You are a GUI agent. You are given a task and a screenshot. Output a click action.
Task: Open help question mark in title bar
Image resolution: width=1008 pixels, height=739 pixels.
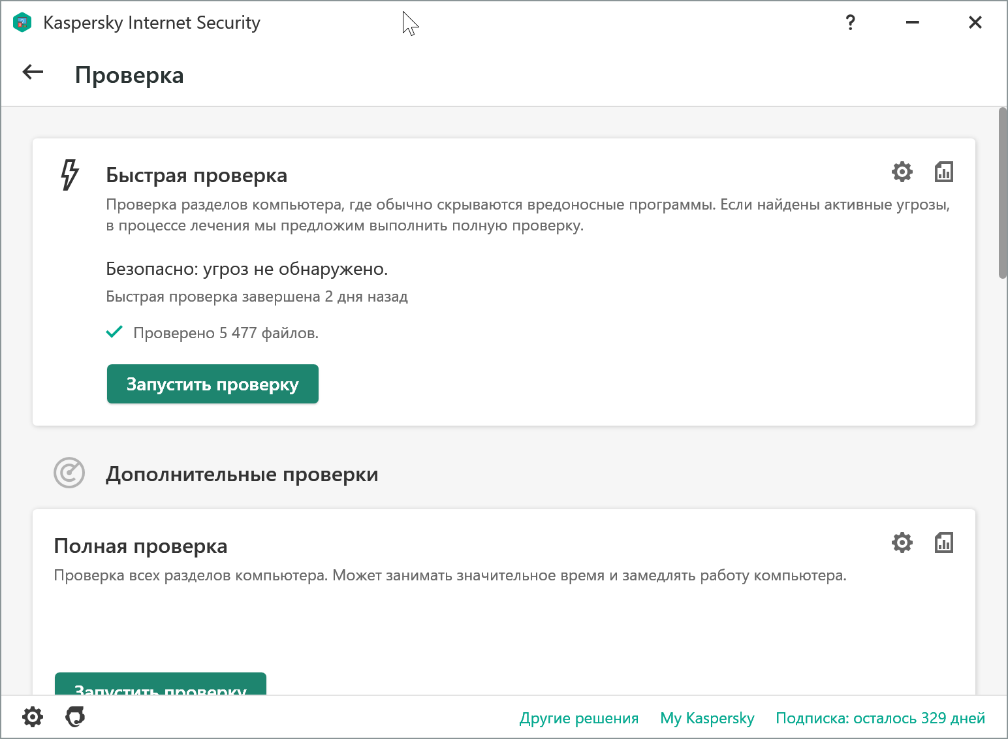point(850,23)
